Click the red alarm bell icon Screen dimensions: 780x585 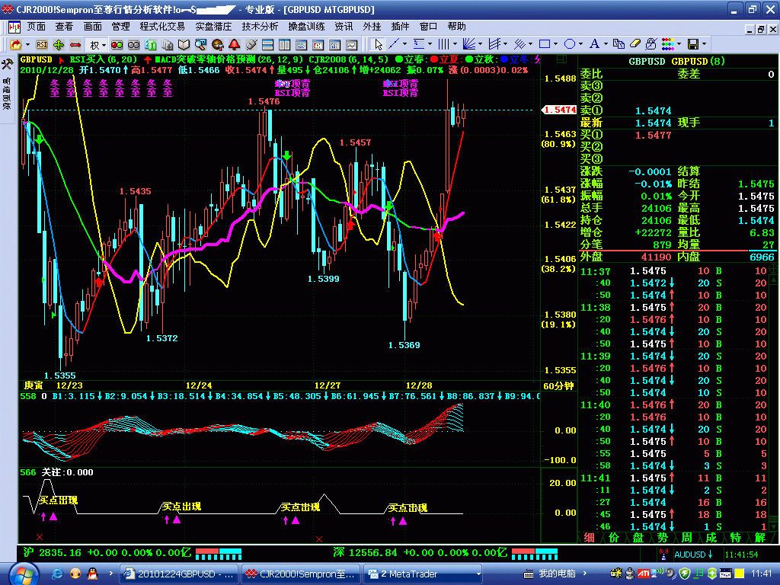pyautogui.click(x=235, y=45)
